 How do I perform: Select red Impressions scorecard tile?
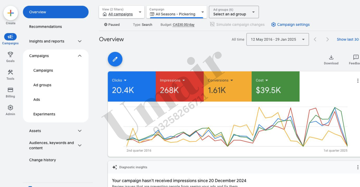tap(180, 87)
